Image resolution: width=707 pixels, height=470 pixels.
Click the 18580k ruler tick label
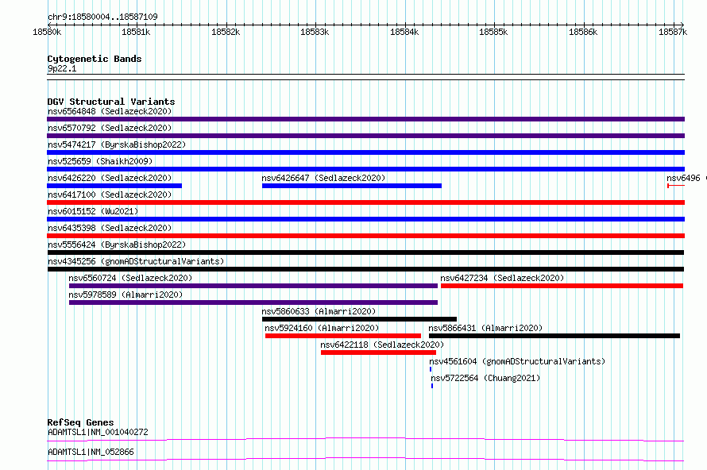[47, 32]
